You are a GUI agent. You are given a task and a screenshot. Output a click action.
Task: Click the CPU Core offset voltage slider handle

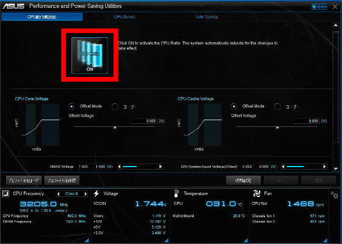pos(115,127)
